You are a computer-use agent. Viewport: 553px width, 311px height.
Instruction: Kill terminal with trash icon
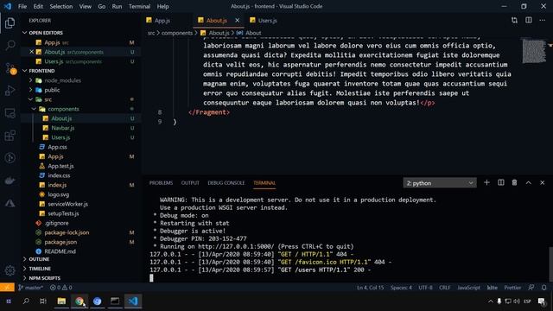[515, 182]
